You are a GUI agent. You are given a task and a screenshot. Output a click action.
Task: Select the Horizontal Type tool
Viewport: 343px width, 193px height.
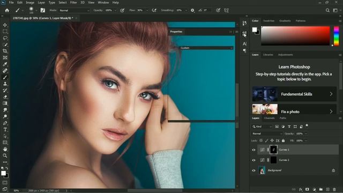tap(5, 130)
